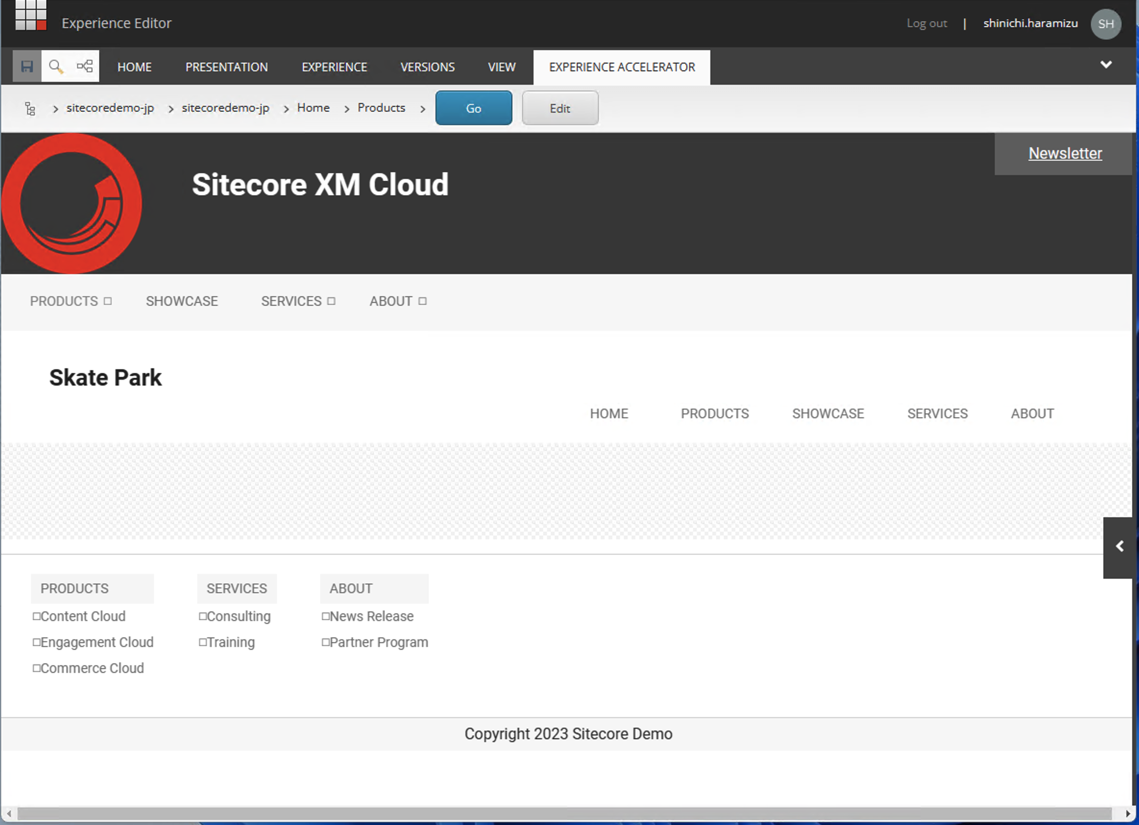Click footer PRODUCTS heading
1139x825 pixels.
point(74,589)
